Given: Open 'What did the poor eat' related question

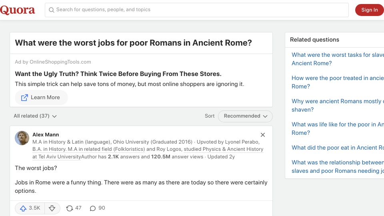Looking at the screenshot, I should coord(338,148).
